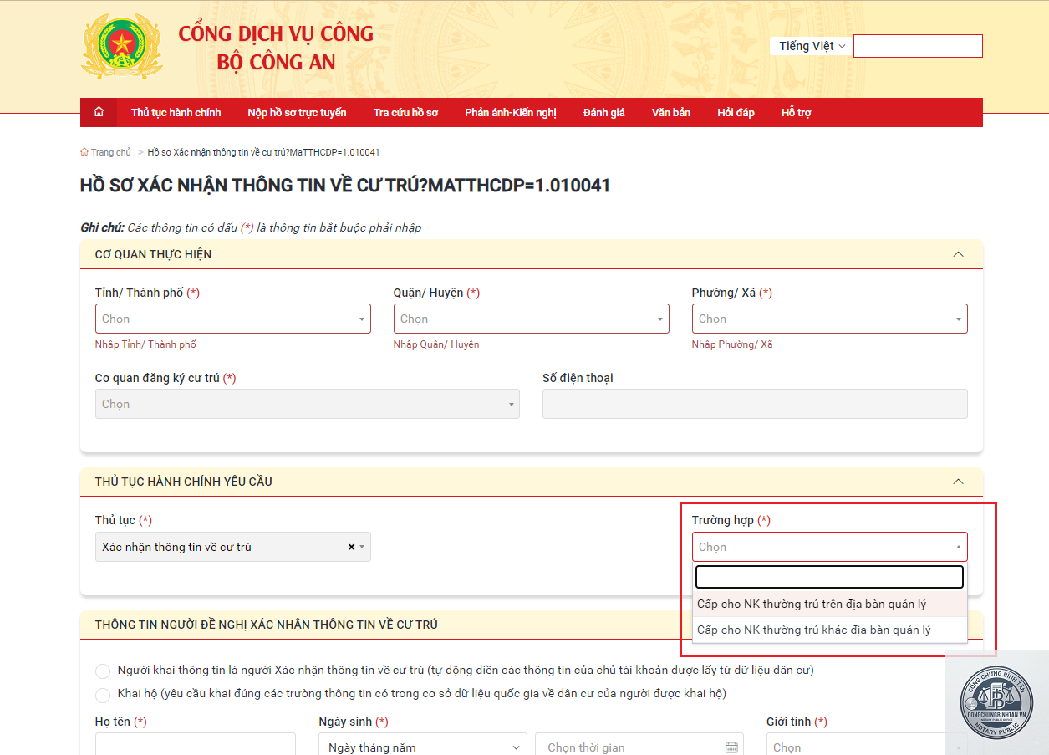
Task: Open the Phản ánh-Kiến nghị menu item
Action: 511,112
